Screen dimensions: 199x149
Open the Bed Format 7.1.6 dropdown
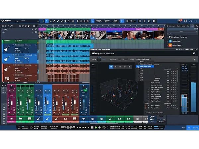point(123,59)
